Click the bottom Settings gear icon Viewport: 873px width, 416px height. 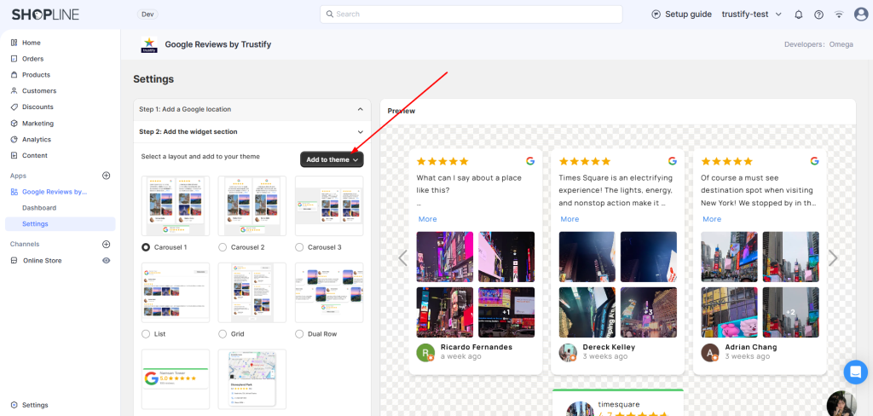pyautogui.click(x=14, y=405)
